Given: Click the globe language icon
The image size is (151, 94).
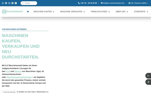Looking at the screenshot, I should point(129,3).
